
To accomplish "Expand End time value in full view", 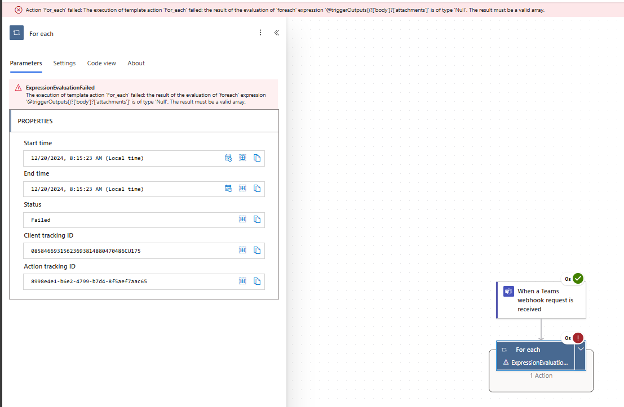I will tap(242, 188).
